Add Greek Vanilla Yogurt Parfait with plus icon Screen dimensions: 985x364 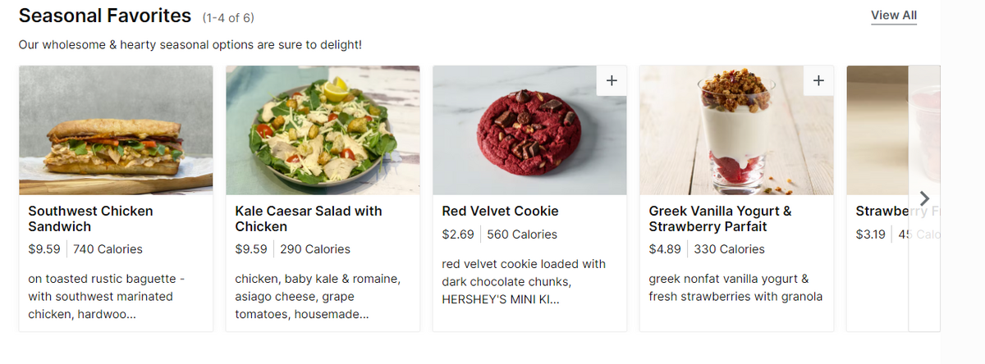coord(818,80)
